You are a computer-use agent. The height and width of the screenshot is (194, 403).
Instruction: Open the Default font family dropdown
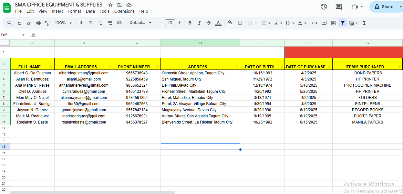click(140, 23)
